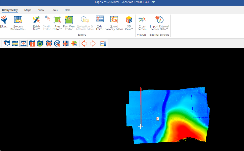Open the Filter tool

(4, 23)
